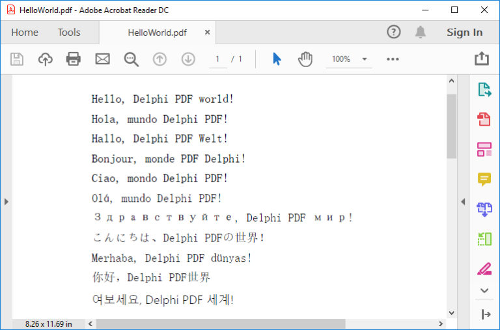Open the Edit PDF tool
This screenshot has width=500, height=330.
coord(484,149)
